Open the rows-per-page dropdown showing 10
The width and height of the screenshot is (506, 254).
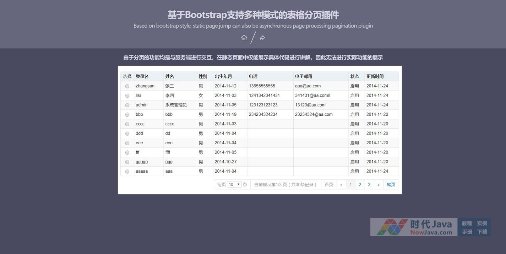pos(234,185)
